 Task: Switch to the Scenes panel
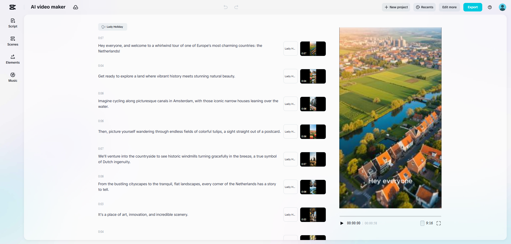coord(13,41)
